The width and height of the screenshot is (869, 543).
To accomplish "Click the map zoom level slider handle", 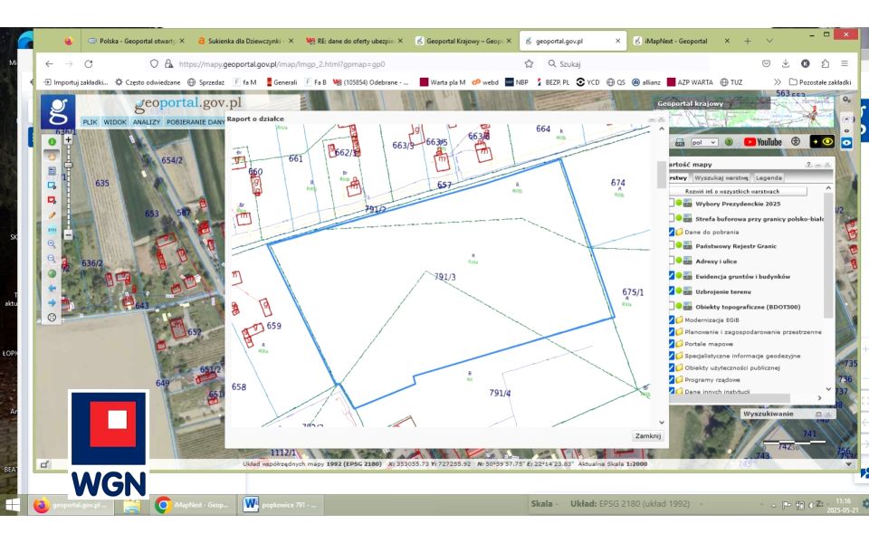I will (x=68, y=165).
